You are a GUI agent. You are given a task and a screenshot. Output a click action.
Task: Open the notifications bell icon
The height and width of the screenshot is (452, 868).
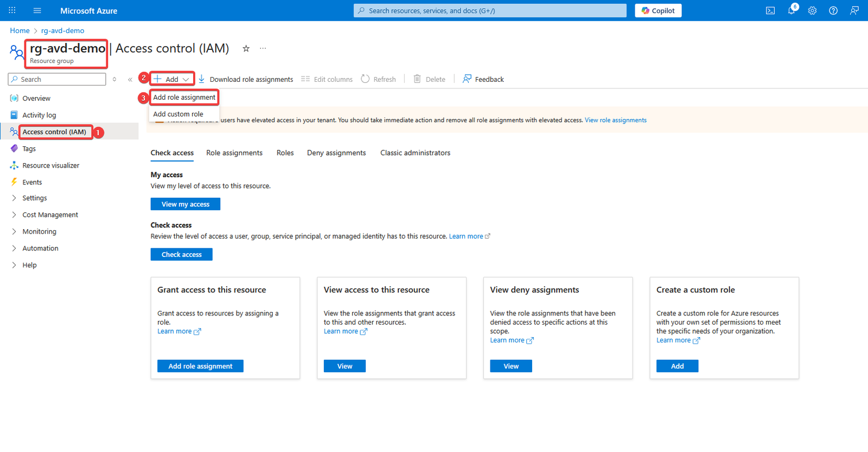coord(792,11)
